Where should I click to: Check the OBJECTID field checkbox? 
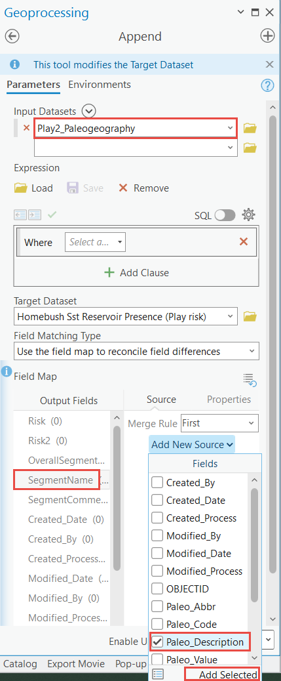pyautogui.click(x=157, y=588)
